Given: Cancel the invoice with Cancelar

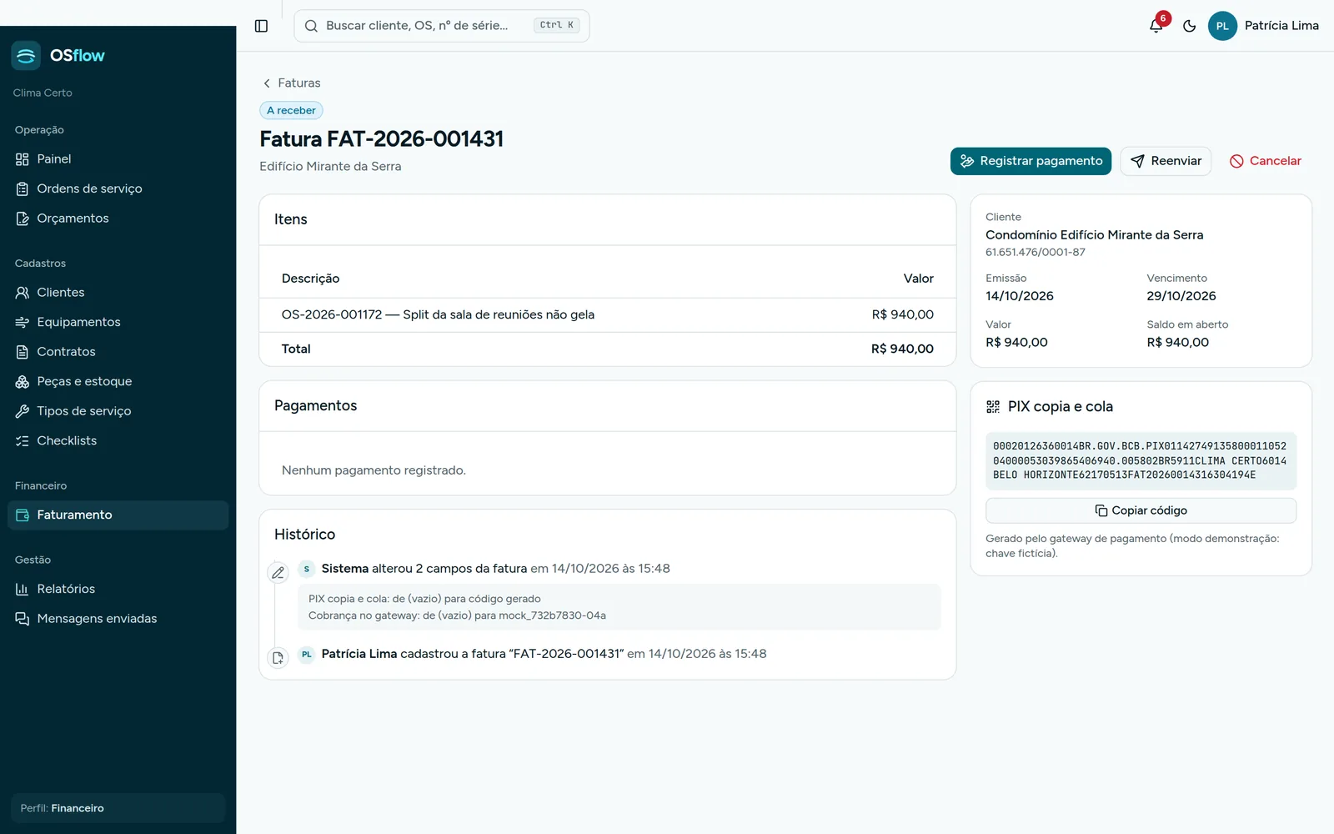Looking at the screenshot, I should point(1265,161).
